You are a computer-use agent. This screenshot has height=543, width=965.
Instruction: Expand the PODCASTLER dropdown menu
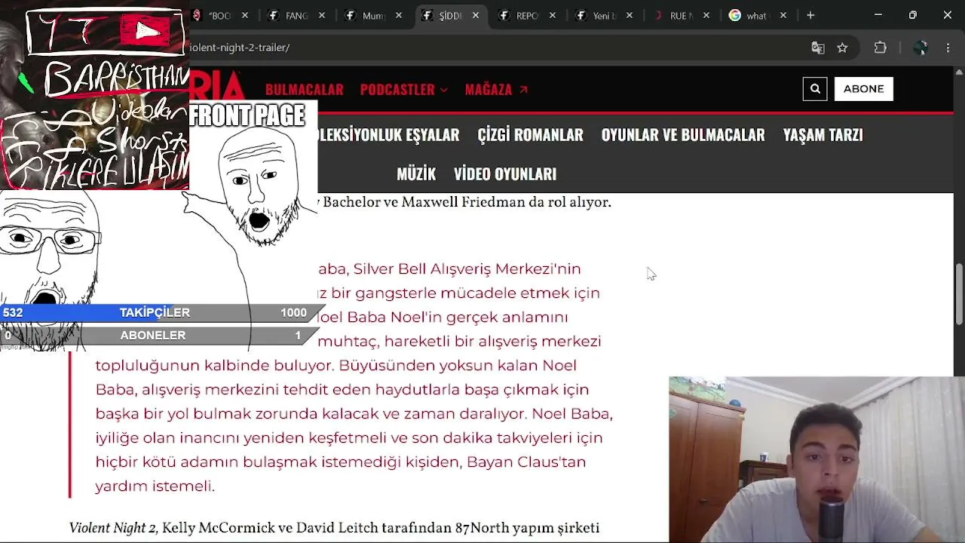click(404, 90)
